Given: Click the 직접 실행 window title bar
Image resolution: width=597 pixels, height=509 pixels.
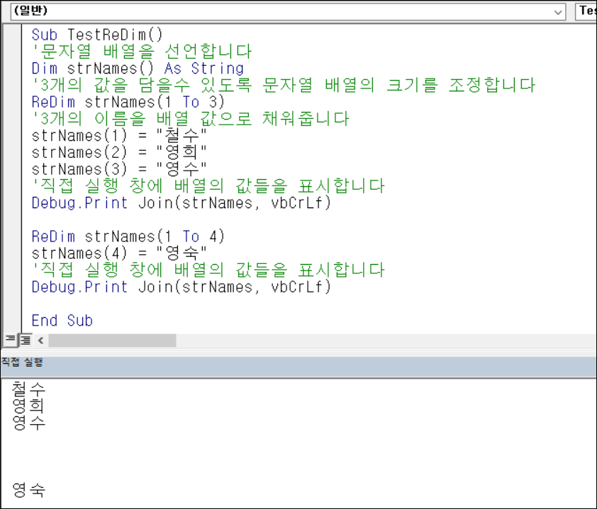Looking at the screenshot, I should pos(298,362).
